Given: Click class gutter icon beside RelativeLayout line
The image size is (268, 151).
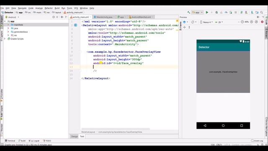Looking at the screenshot, I should point(75,25).
